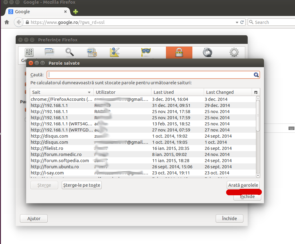Select the disqus.com row used 1 oct. 2014, 19:05
Image resolution: width=295 pixels, height=244 pixels.
click(x=143, y=142)
